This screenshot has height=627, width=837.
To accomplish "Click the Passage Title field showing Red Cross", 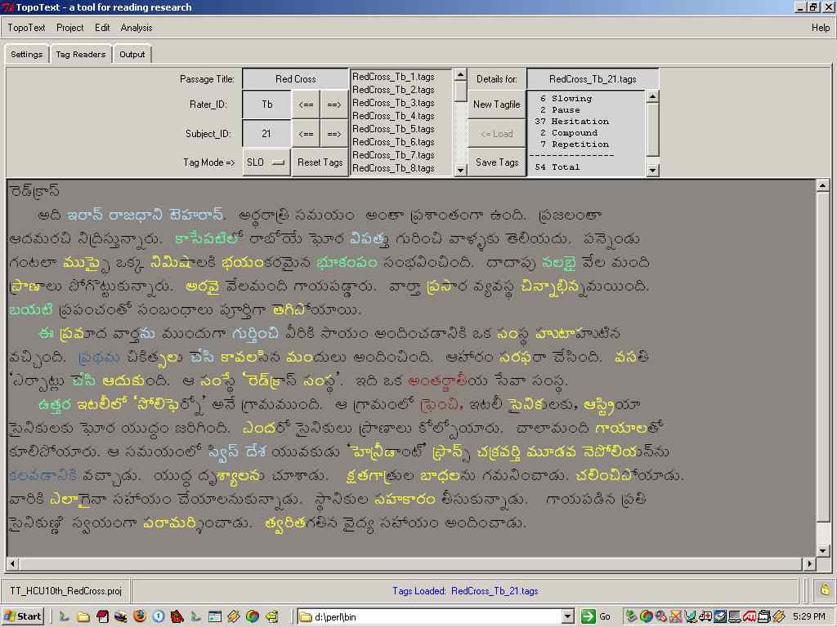I will pos(295,79).
